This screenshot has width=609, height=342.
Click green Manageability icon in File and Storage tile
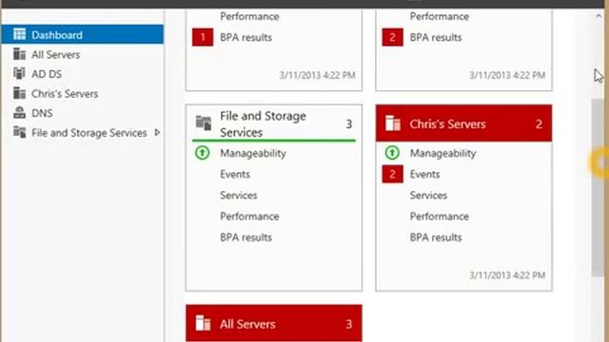coord(203,153)
